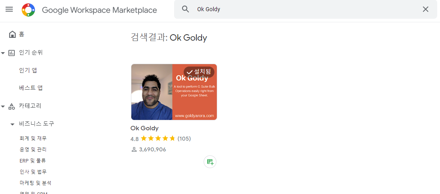Viewport: 440px width, 194px height.
Task: Click the 카테고리 shapes icon
Action: tap(12, 106)
